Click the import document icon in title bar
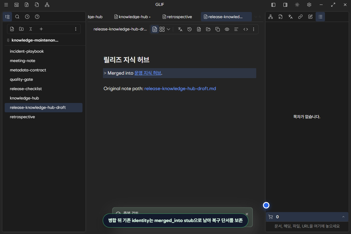 (37, 5)
